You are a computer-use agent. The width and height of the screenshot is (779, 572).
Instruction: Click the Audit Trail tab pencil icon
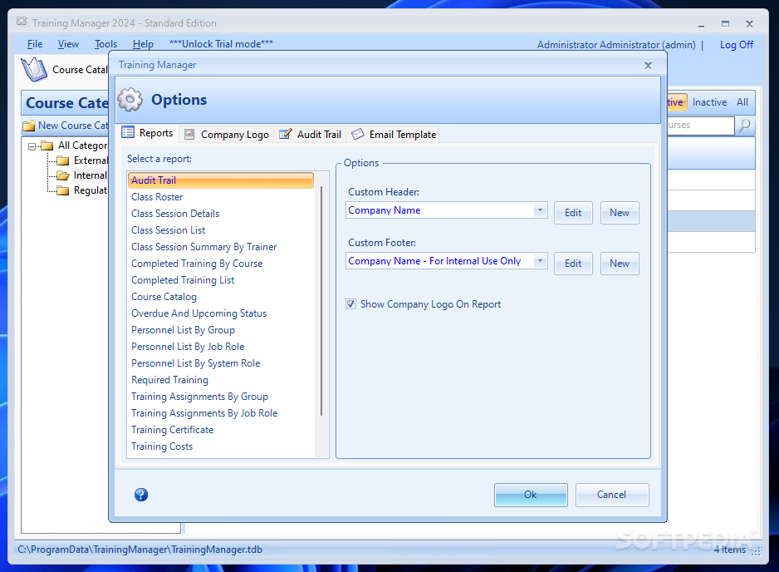(285, 134)
